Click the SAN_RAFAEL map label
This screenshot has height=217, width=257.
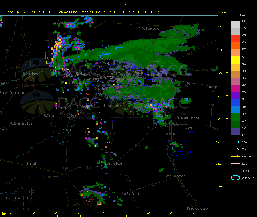tap(104, 78)
